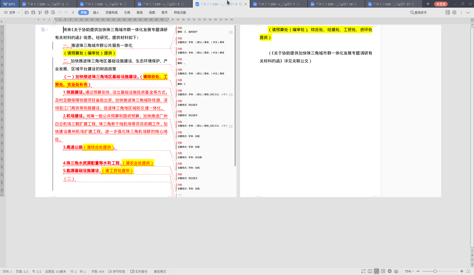The width and height of the screenshot is (474, 275).
Task: Close the active document tab 6
Action: [x=246, y=4]
